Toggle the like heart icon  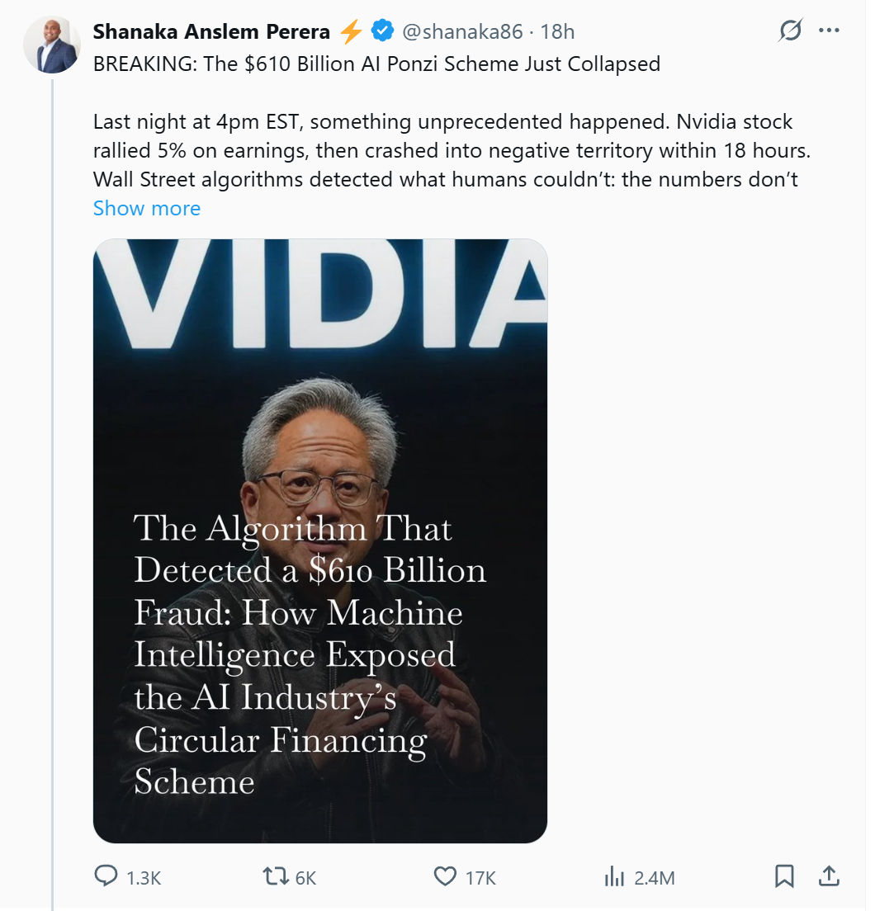[x=446, y=876]
